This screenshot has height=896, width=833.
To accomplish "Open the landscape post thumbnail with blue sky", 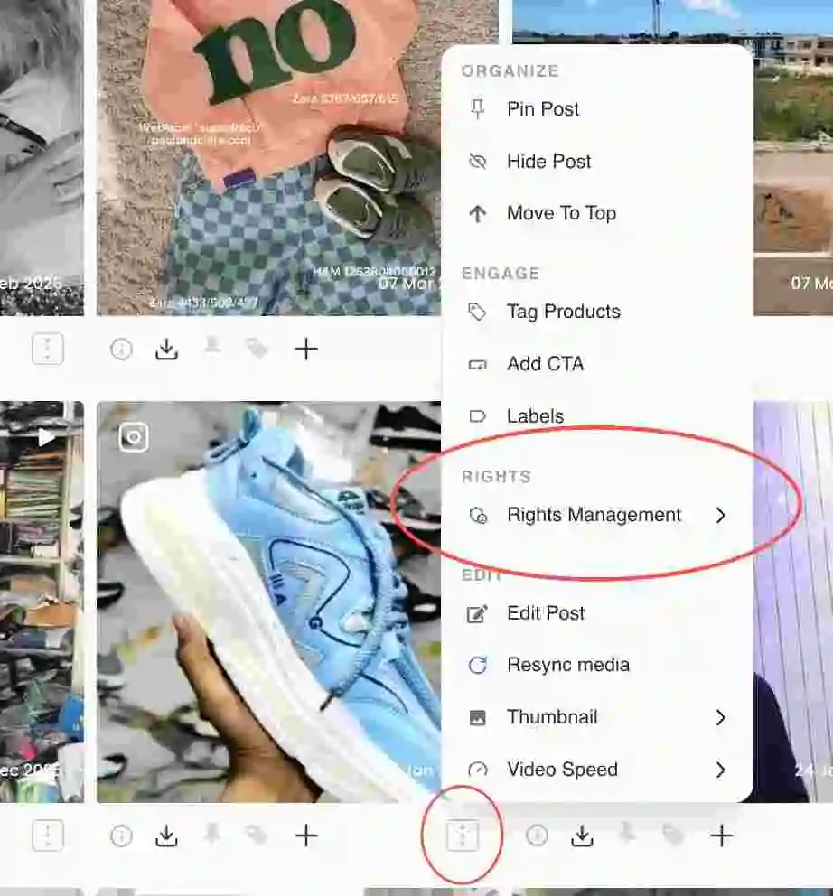I will (793, 158).
